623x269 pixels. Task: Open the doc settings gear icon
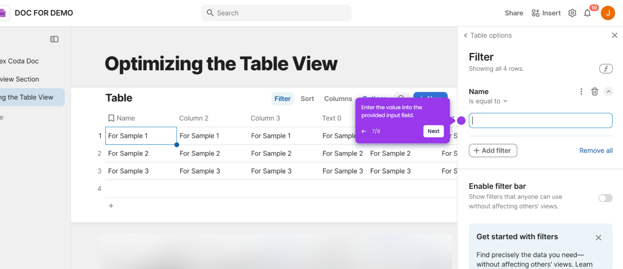pyautogui.click(x=572, y=13)
